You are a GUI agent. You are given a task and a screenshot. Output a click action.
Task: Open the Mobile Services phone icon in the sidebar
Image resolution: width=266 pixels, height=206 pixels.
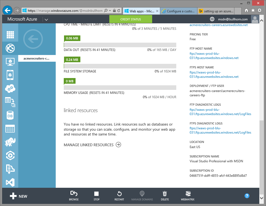pyautogui.click(x=10, y=75)
